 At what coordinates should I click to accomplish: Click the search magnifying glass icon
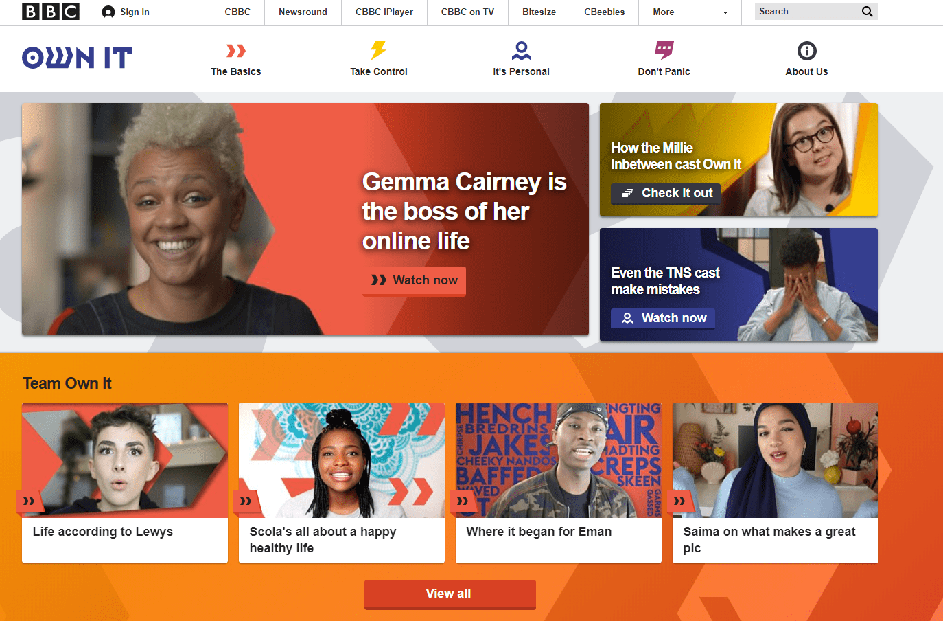click(868, 12)
